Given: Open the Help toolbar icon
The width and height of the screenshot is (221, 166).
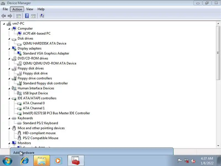Looking at the screenshot, I should (x=27, y=16).
